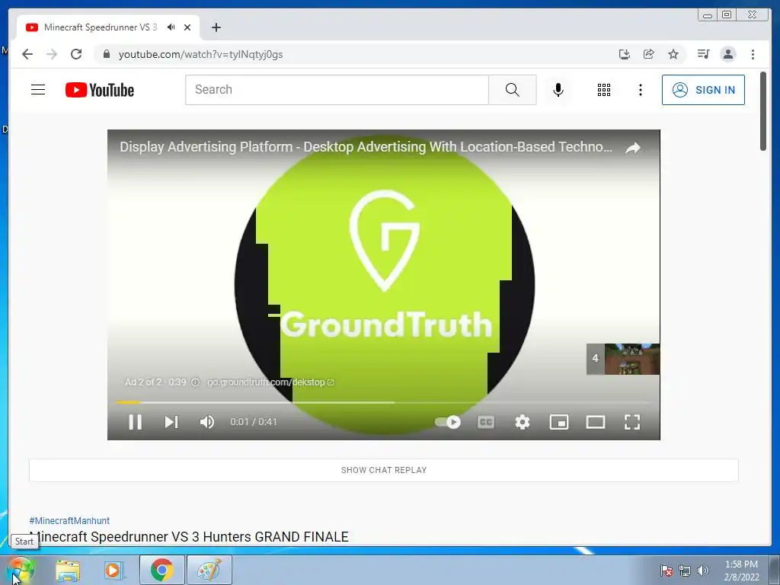
Task: Open a new tab
Action: [x=216, y=27]
